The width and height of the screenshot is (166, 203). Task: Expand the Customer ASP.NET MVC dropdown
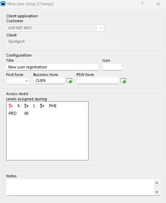coord(101,28)
